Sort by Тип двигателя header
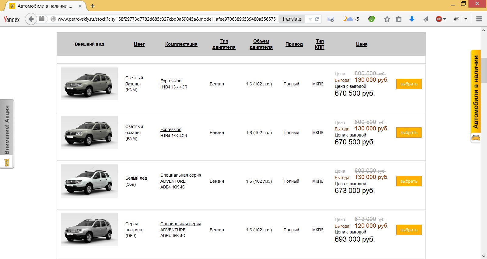Viewport: 487px width, 259px height. (x=224, y=44)
